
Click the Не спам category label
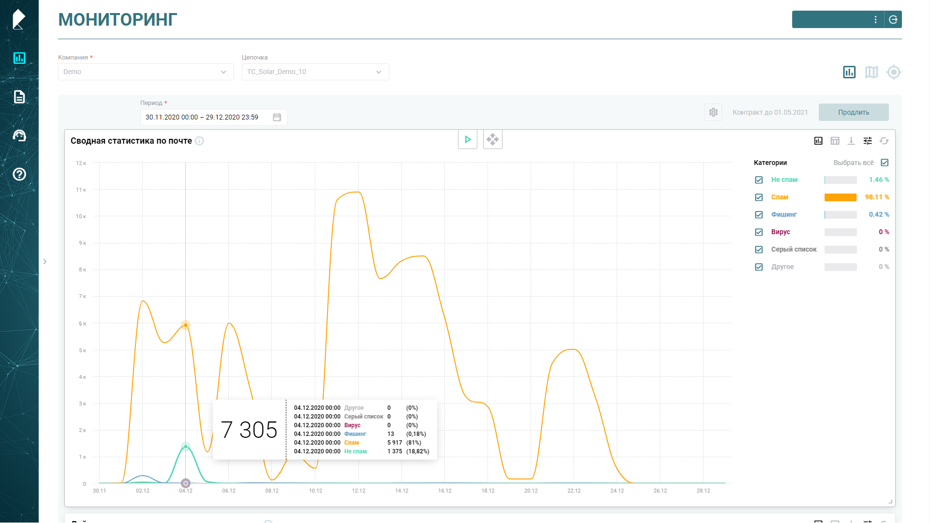[784, 179]
